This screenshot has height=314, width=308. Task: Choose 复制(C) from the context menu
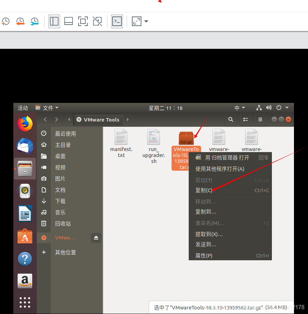click(230, 190)
